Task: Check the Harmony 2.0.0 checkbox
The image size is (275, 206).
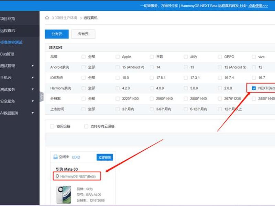Action: pyautogui.click(x=220, y=88)
